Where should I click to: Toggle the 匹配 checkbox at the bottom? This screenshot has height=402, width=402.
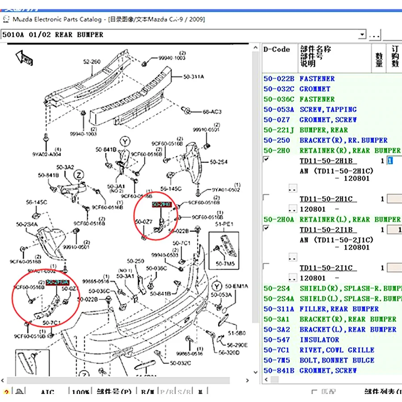pyautogui.click(x=314, y=392)
